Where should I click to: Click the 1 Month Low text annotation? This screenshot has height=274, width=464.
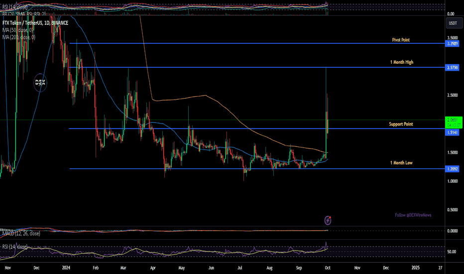[x=401, y=162]
